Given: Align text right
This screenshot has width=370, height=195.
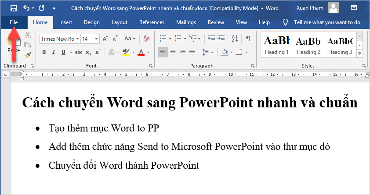Looking at the screenshot, I should click(x=182, y=52).
